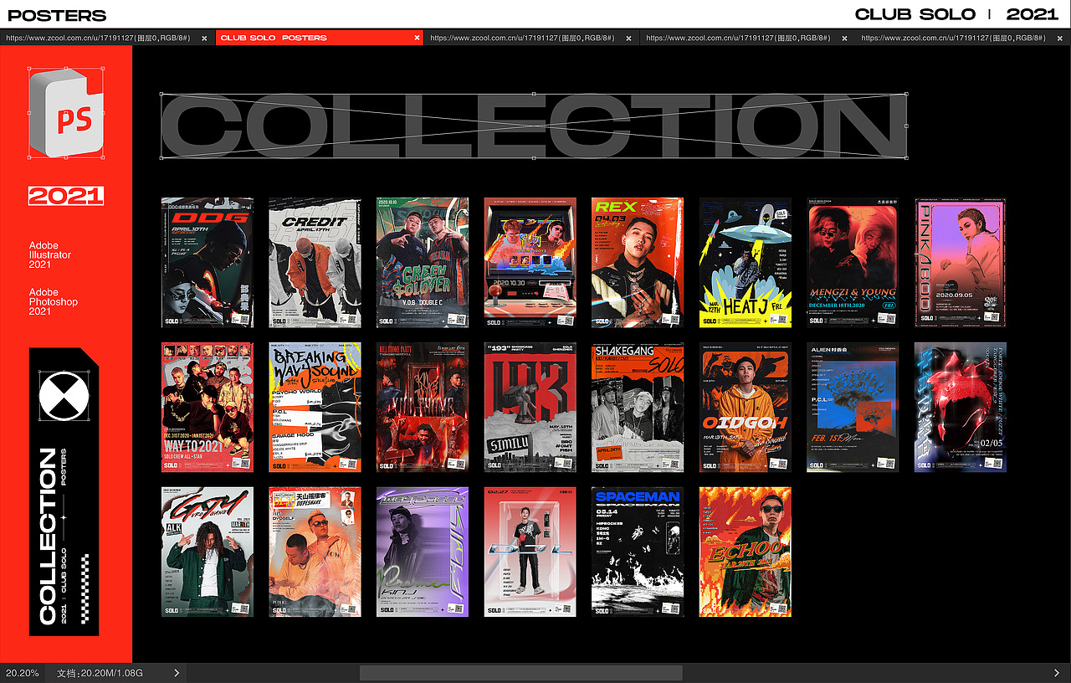Click document size text 文档:20.20M/1.08G
The height and width of the screenshot is (683, 1071).
point(100,673)
